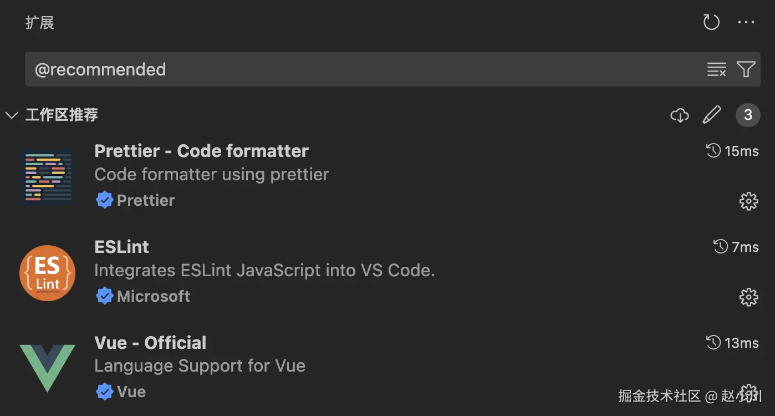The image size is (775, 416).
Task: Edit workspace recommendations with pencil icon
Action: coord(712,115)
